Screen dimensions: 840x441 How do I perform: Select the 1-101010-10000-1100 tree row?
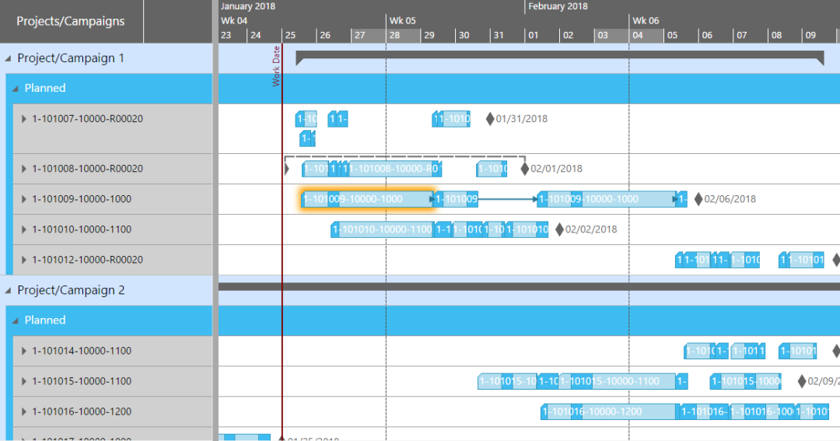[82, 229]
